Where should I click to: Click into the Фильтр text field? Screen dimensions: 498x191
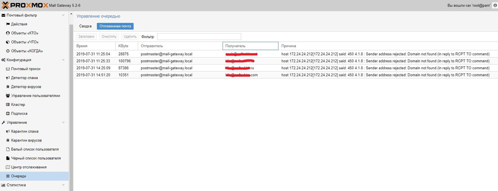[x=199, y=37]
